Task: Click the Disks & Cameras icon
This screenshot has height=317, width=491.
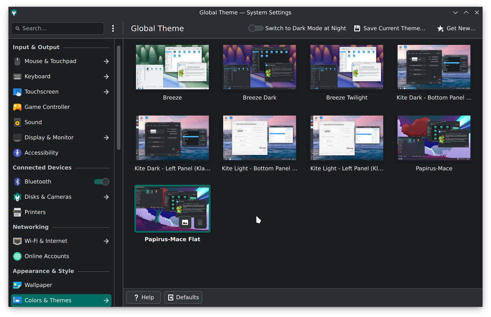Action: point(17,197)
